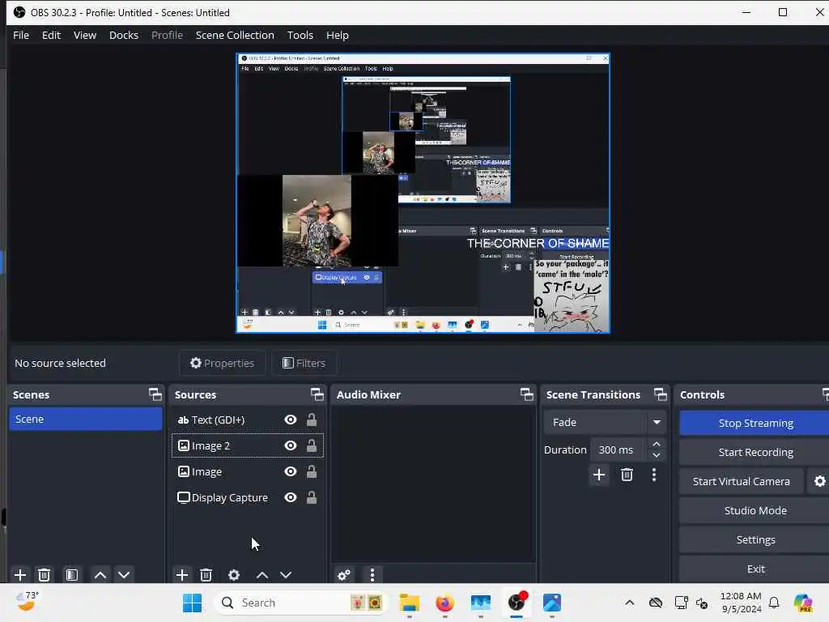Click the Filters button

tap(304, 363)
